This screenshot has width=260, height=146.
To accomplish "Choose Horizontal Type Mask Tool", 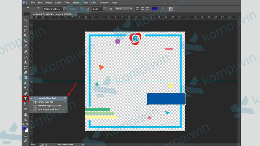I will tap(49, 106).
